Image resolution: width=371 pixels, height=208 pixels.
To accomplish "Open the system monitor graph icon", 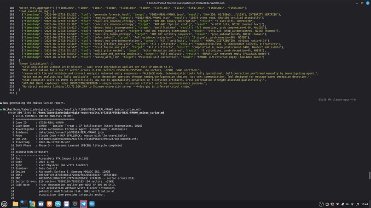I will 58,204.
